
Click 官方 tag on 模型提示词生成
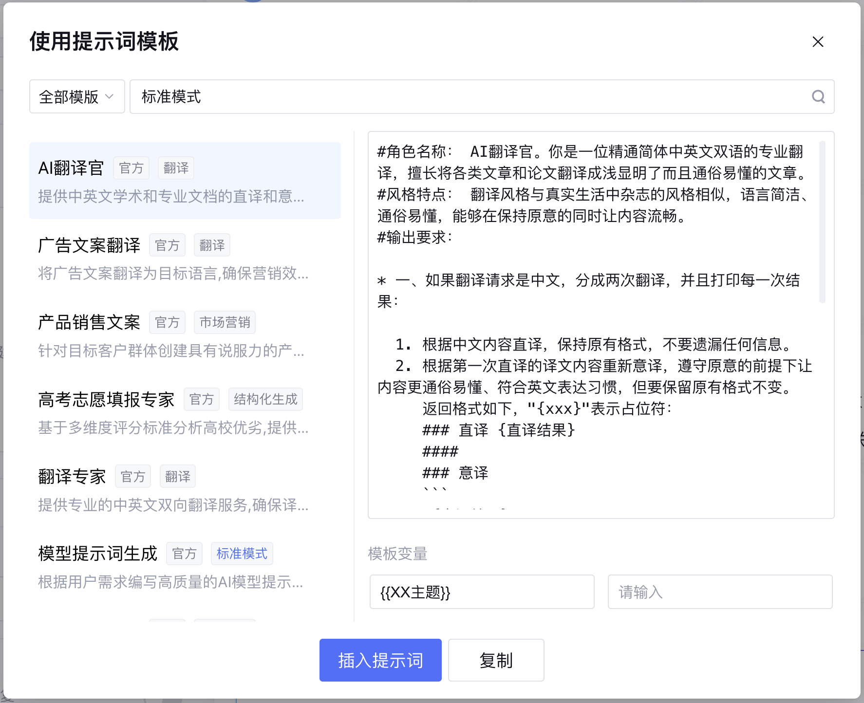[185, 554]
